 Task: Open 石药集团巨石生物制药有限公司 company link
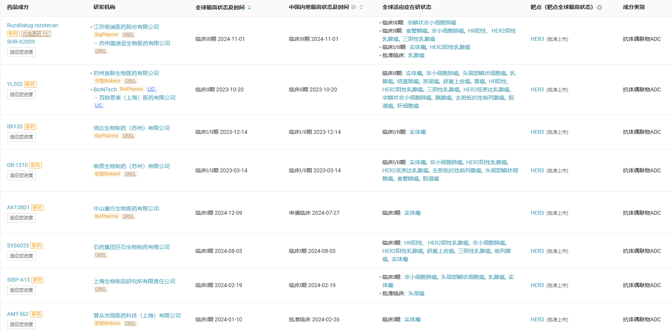tap(132, 247)
